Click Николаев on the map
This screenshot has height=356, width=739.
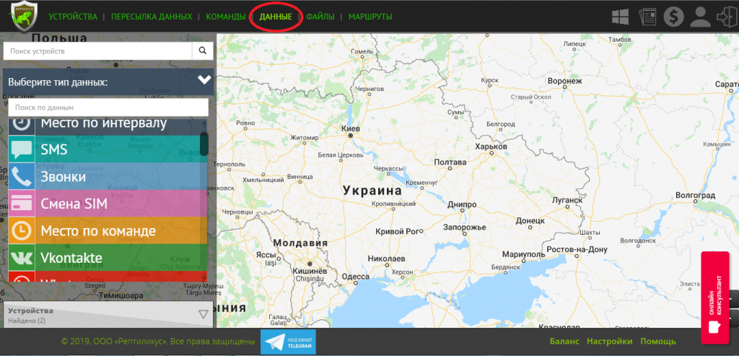[x=386, y=259]
